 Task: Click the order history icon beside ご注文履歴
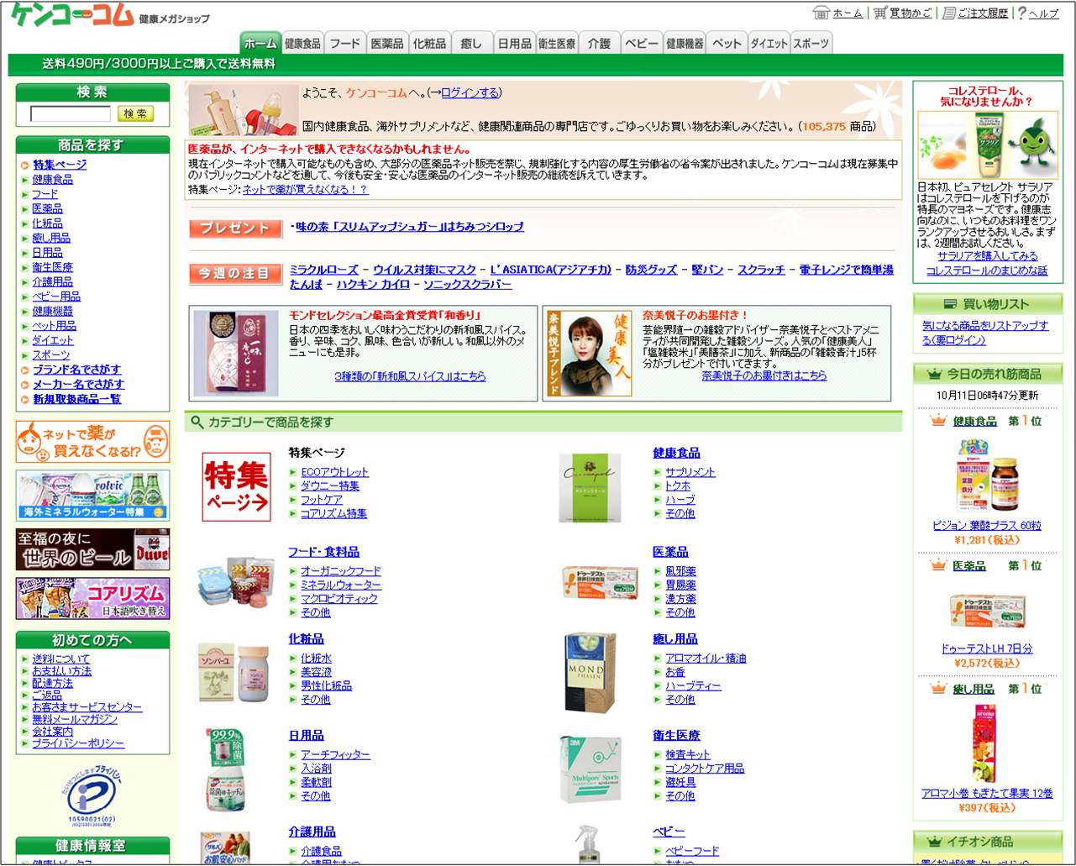pos(949,13)
